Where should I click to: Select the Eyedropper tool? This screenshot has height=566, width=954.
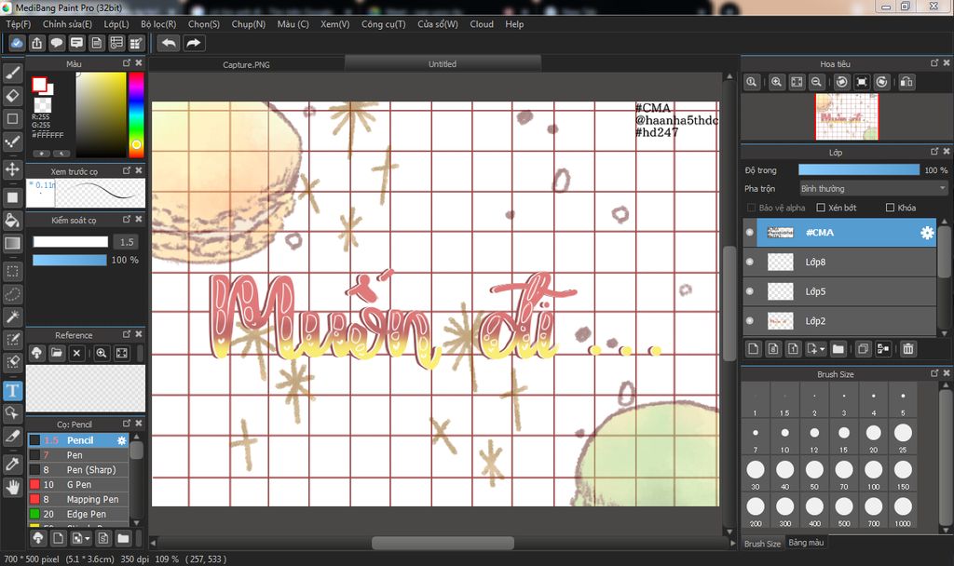(x=12, y=465)
